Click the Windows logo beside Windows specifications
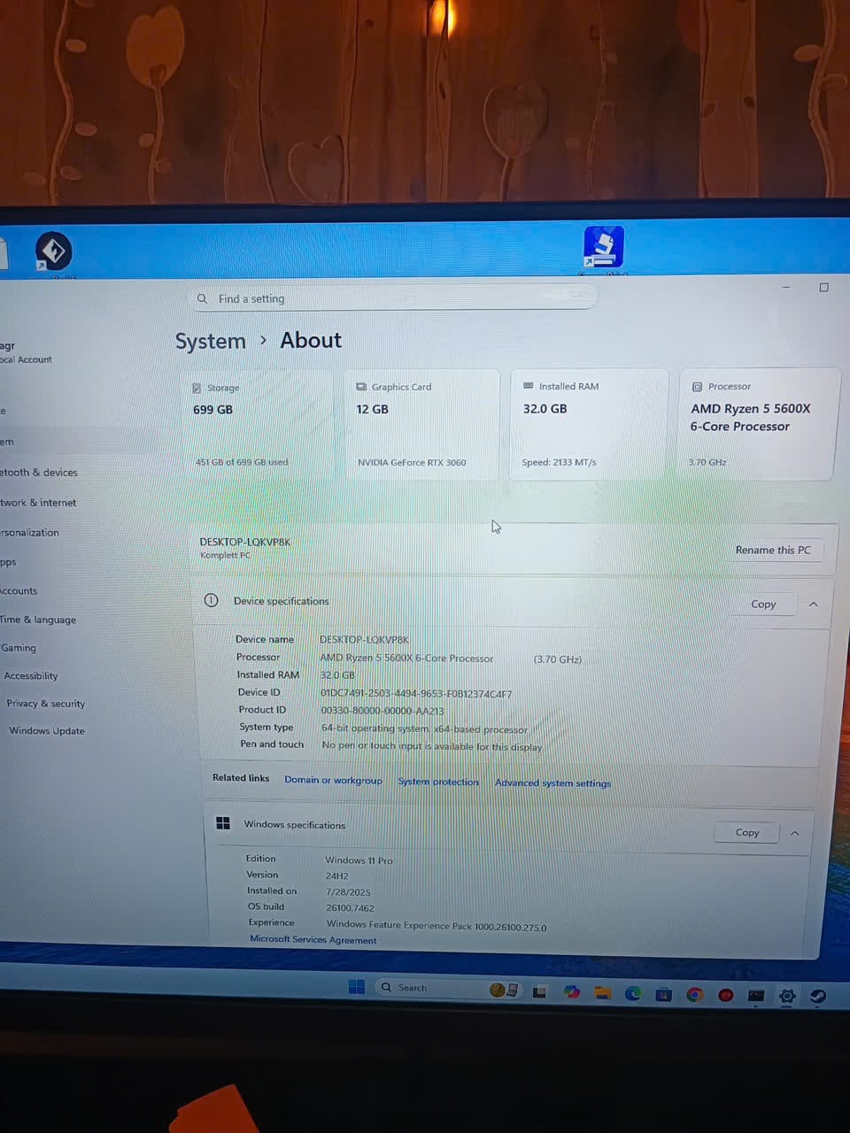850x1133 pixels. (x=223, y=823)
